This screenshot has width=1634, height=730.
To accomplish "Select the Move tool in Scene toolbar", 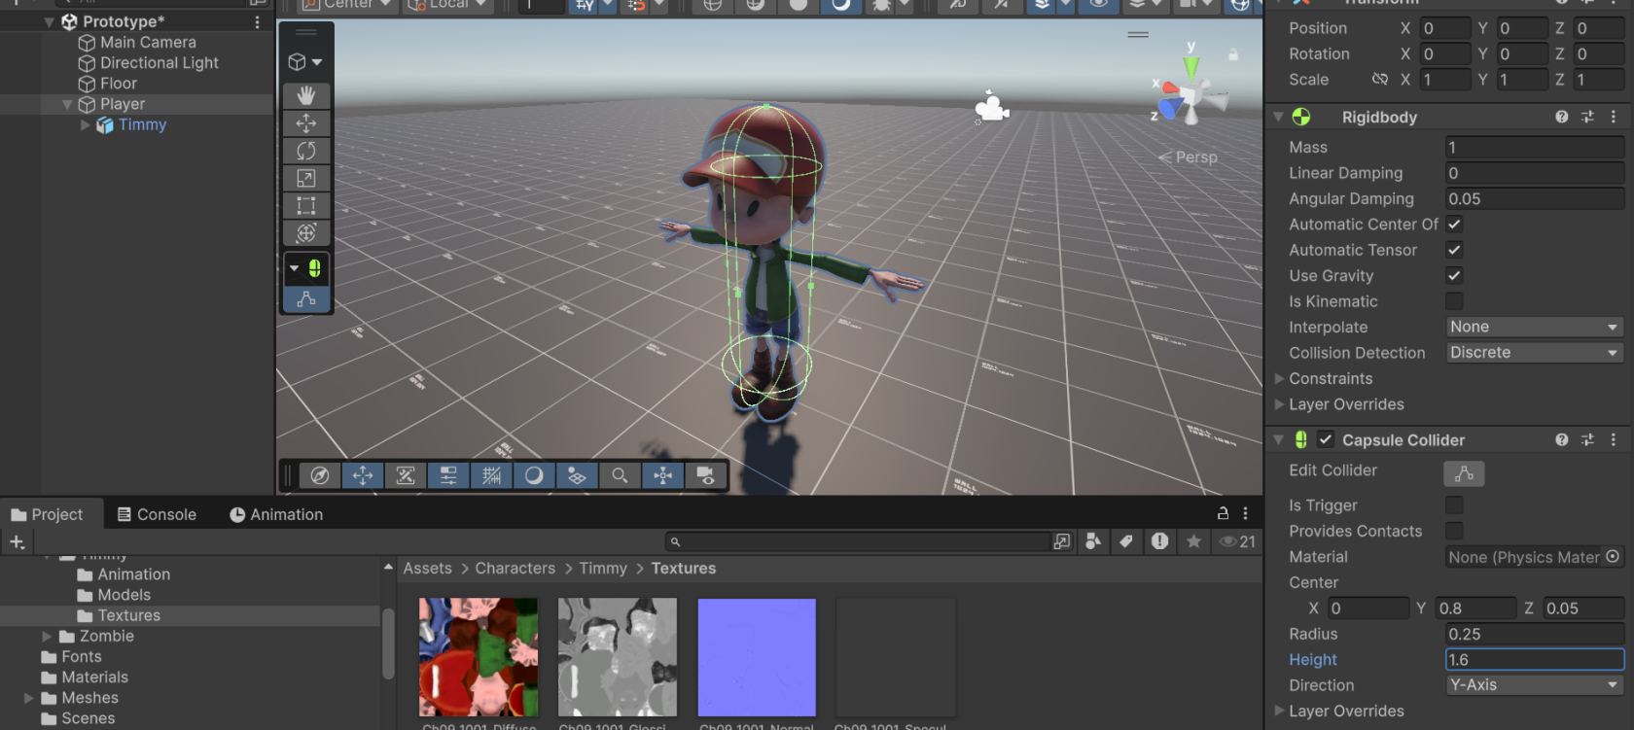I will pyautogui.click(x=306, y=123).
